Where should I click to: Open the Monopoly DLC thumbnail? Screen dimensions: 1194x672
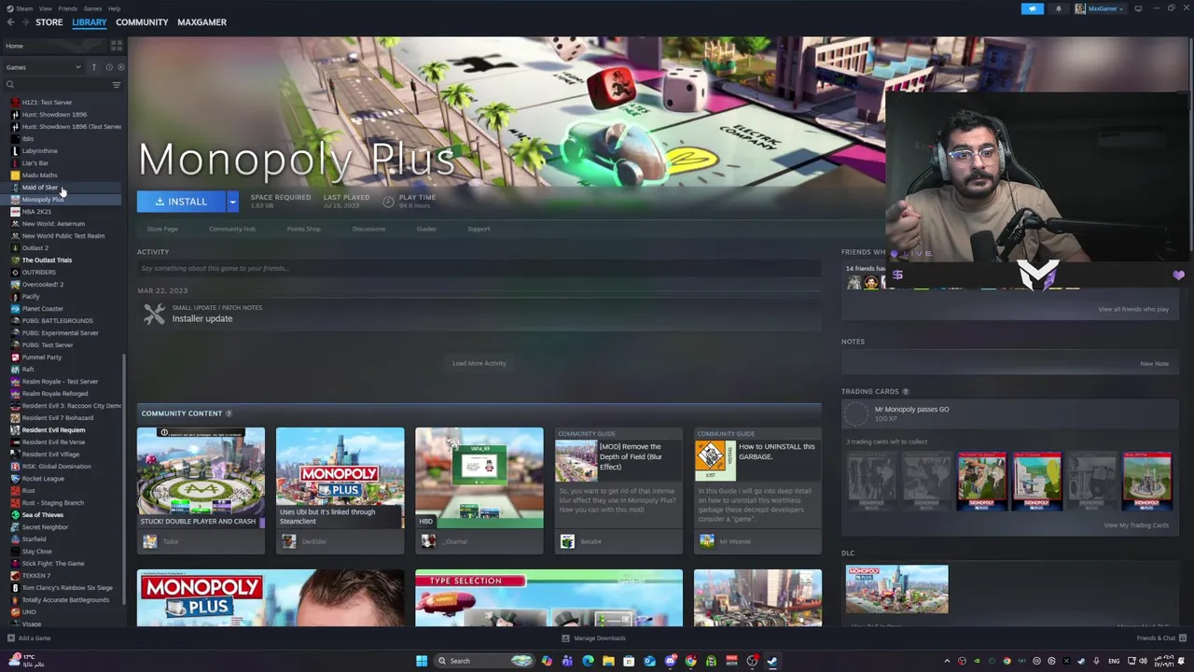pyautogui.click(x=896, y=589)
